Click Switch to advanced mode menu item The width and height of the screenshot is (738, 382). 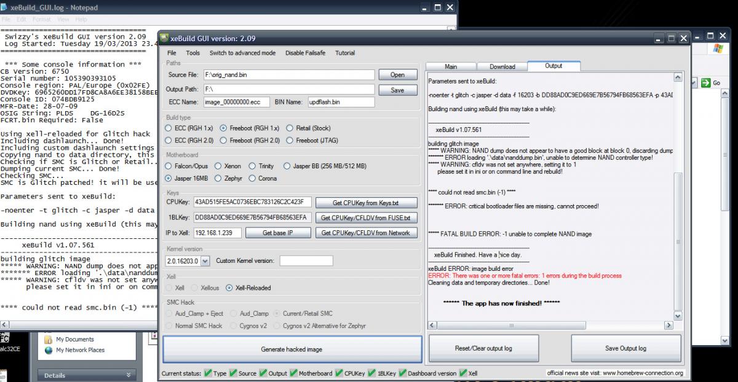pyautogui.click(x=242, y=53)
